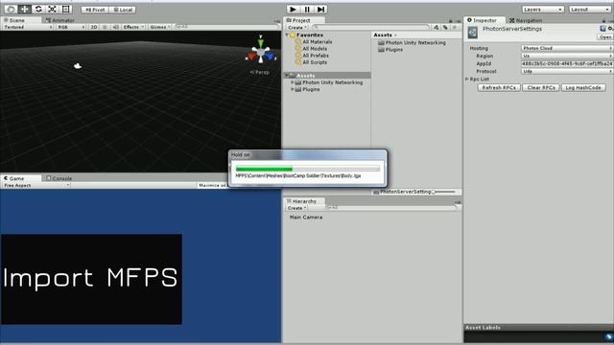
Task: Switch to the Console tab
Action: tap(59, 178)
